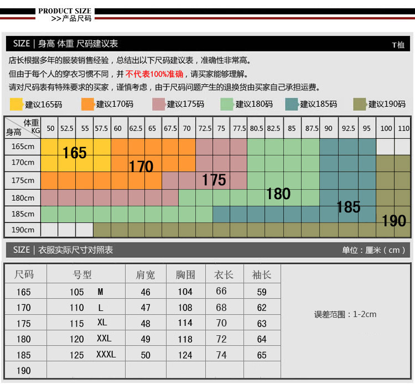Click the 单位:厘米(cm) unit label
The height and width of the screenshot is (384, 415).
pos(374,250)
